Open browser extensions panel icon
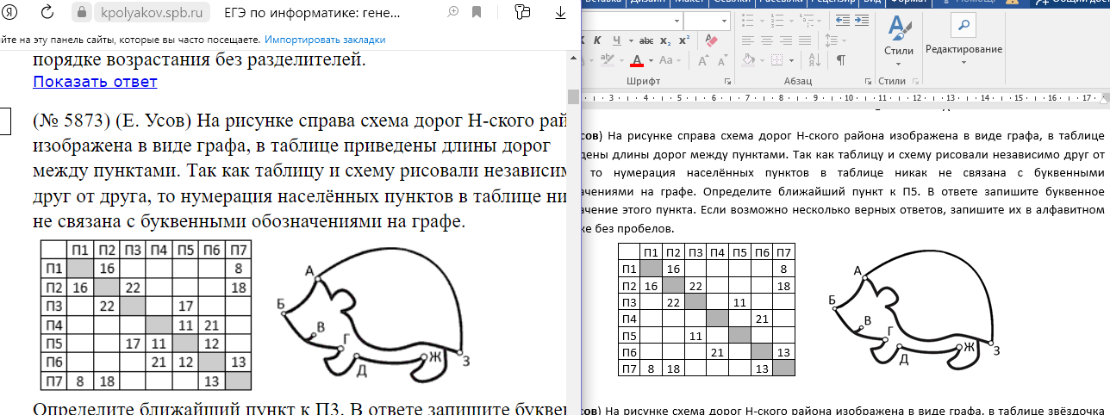The height and width of the screenshot is (415, 1110). (521, 12)
